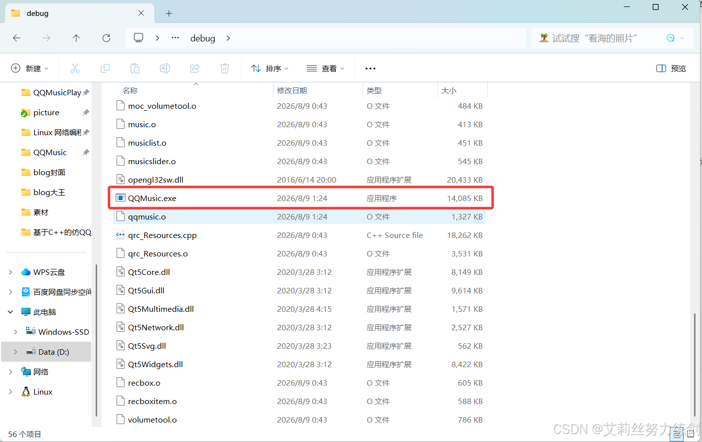
Task: Select the QQMusic.exe application icon
Action: 120,198
